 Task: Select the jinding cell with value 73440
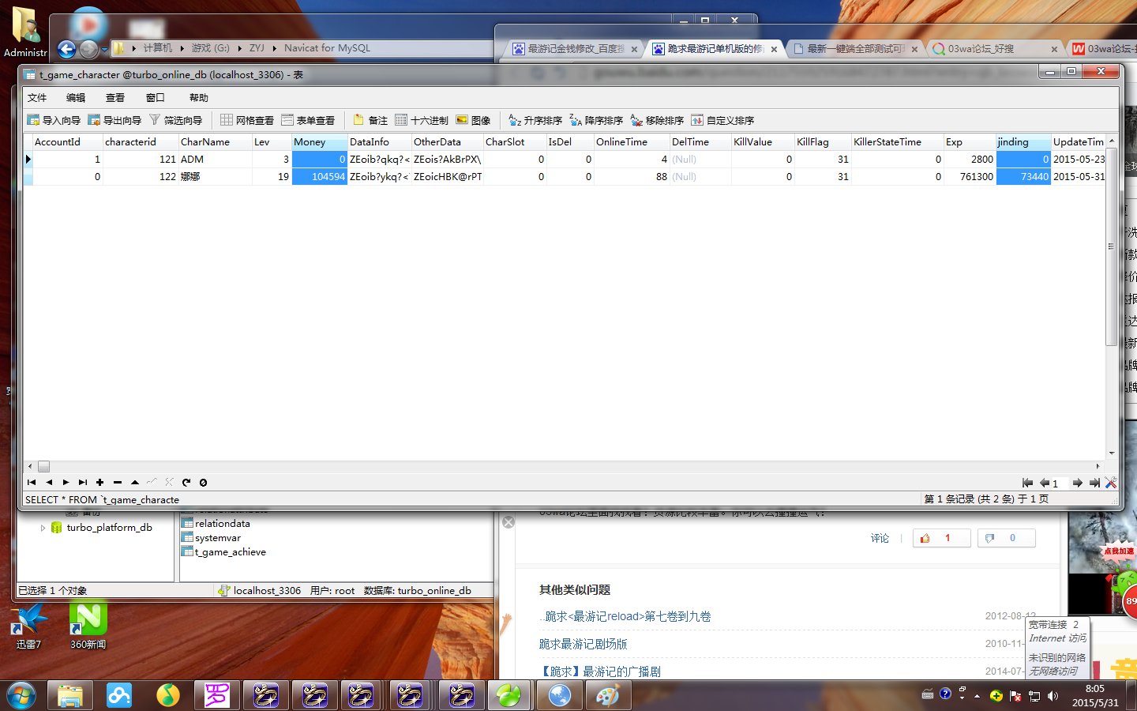tap(1023, 177)
